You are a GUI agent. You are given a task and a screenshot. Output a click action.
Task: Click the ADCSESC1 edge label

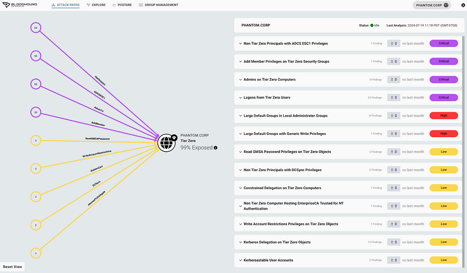(x=99, y=95)
